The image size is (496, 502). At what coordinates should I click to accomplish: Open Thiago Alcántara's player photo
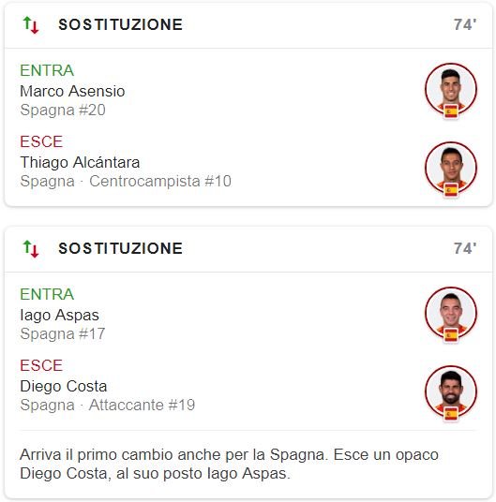[x=451, y=168]
